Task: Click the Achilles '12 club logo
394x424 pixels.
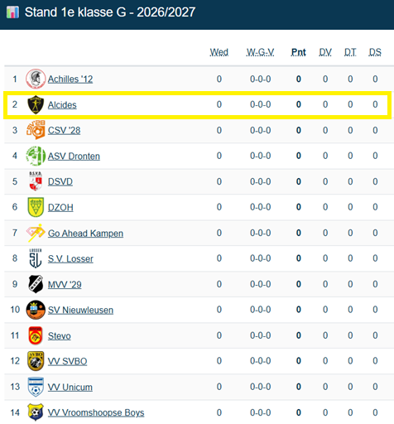Action: point(36,79)
